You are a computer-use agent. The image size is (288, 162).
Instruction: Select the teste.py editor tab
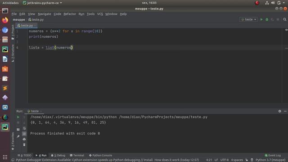(26, 26)
